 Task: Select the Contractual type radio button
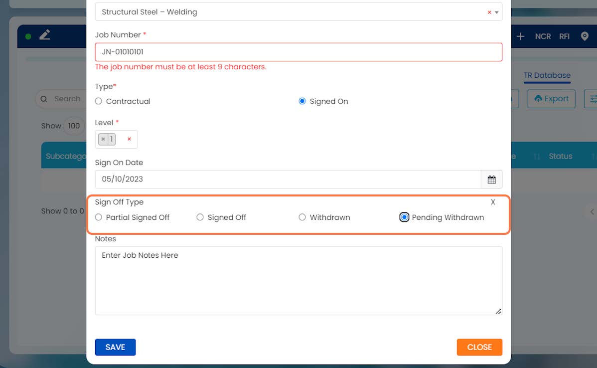(x=99, y=101)
